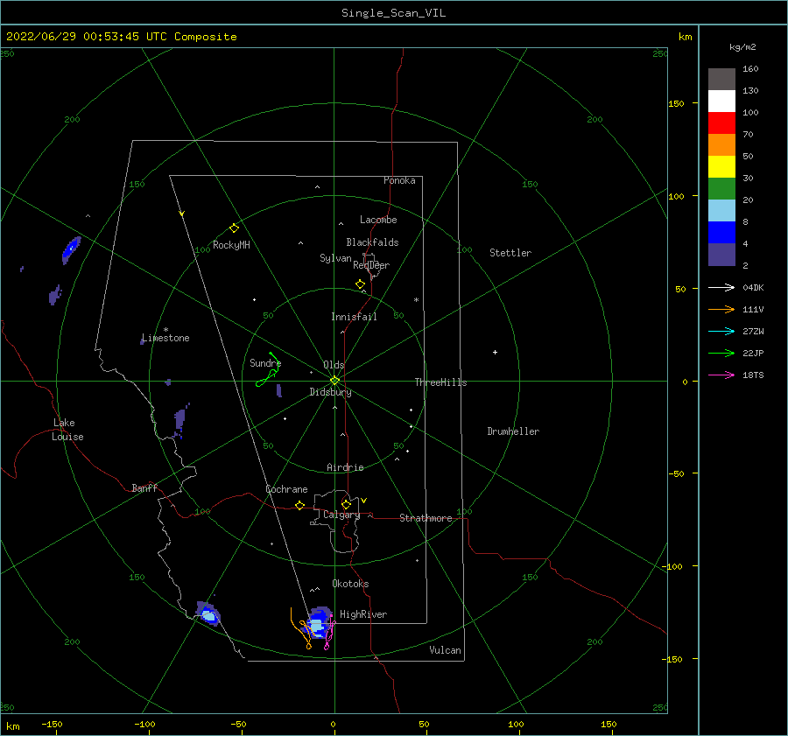Click the asterisk marker above Limestone
788x736 pixels.
point(165,330)
